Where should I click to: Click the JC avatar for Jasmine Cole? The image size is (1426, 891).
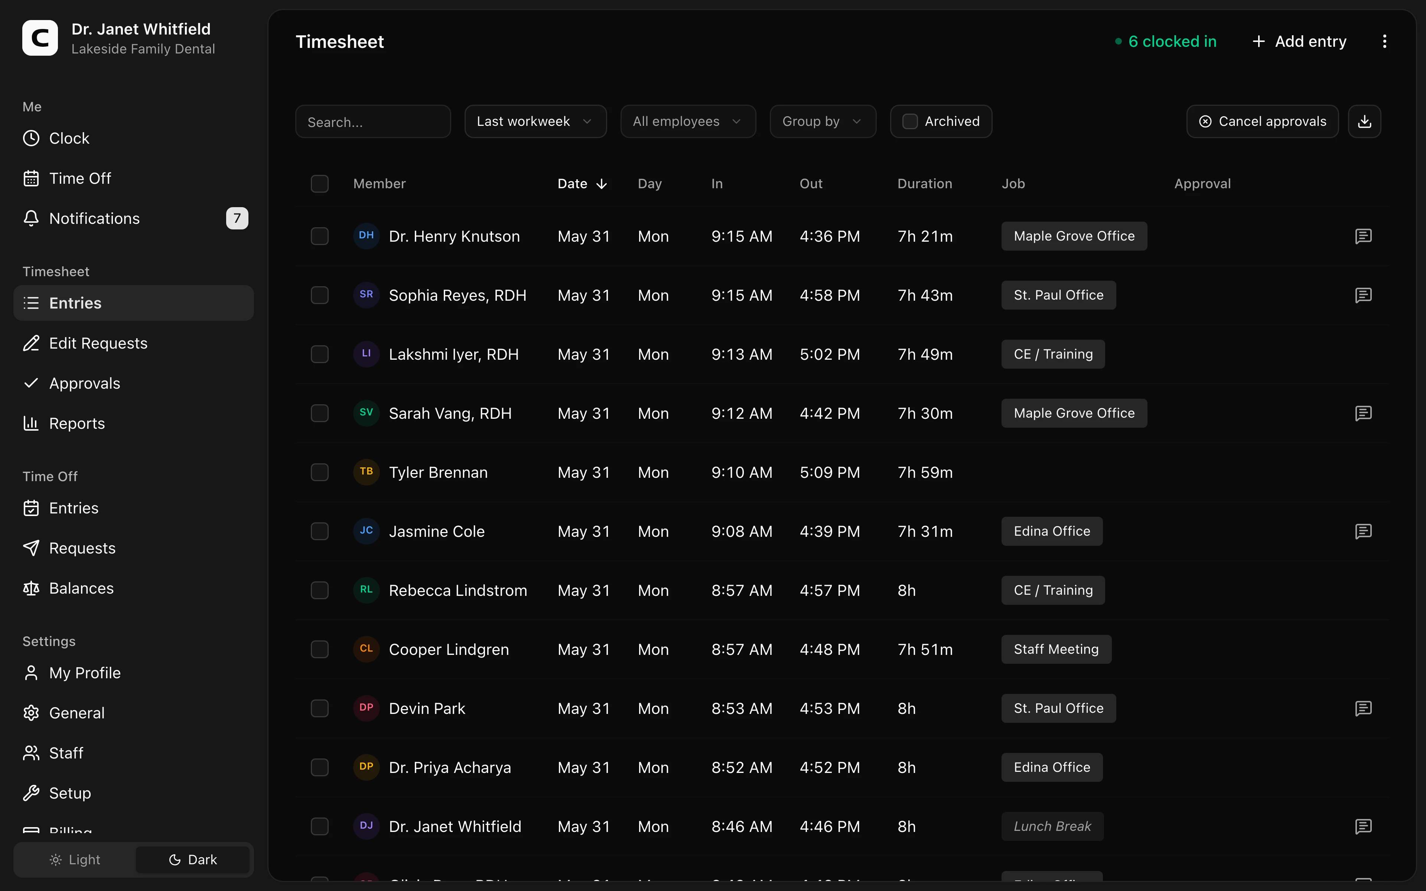pyautogui.click(x=366, y=531)
